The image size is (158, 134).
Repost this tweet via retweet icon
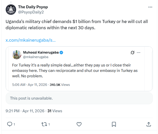(x=44, y=124)
